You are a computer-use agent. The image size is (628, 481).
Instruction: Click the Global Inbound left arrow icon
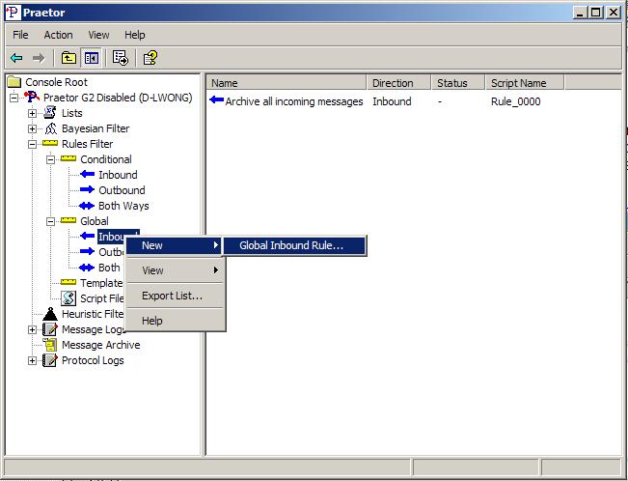[87, 236]
